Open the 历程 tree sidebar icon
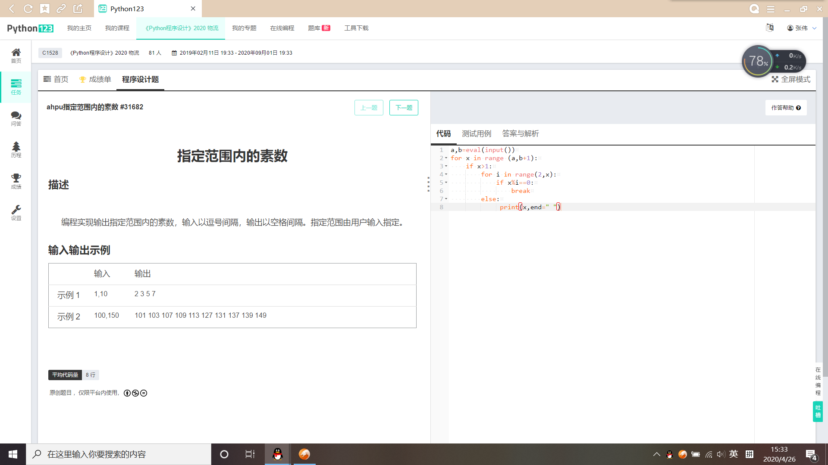Viewport: 828px width, 465px height. pyautogui.click(x=16, y=149)
